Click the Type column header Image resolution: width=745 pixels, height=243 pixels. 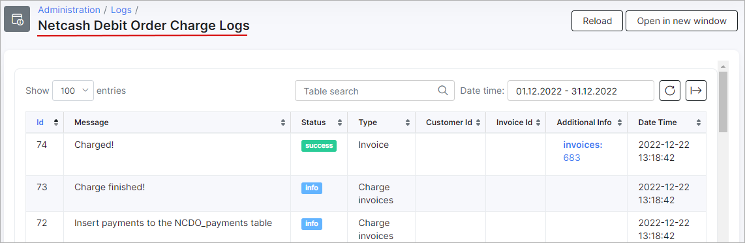(382, 122)
